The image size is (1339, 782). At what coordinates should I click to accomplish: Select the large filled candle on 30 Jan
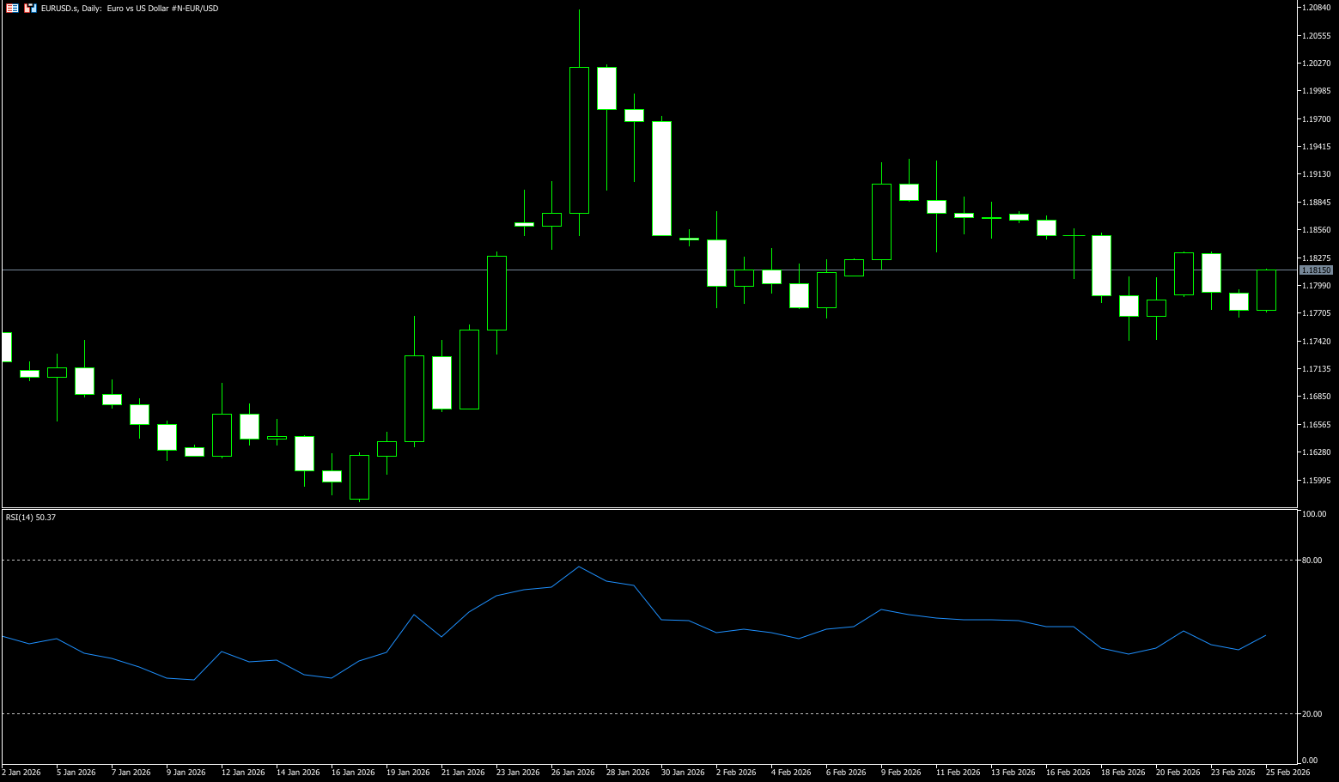[x=661, y=178]
